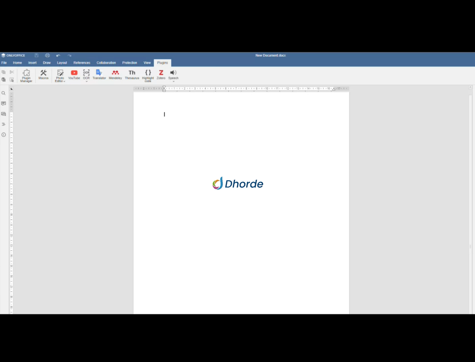The height and width of the screenshot is (362, 475).
Task: Open the File menu
Action: click(4, 63)
